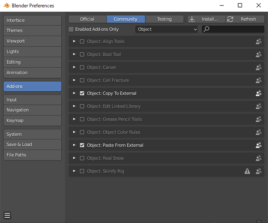Click the community icon on Real Snow row
This screenshot has height=223, width=268.
click(x=258, y=158)
